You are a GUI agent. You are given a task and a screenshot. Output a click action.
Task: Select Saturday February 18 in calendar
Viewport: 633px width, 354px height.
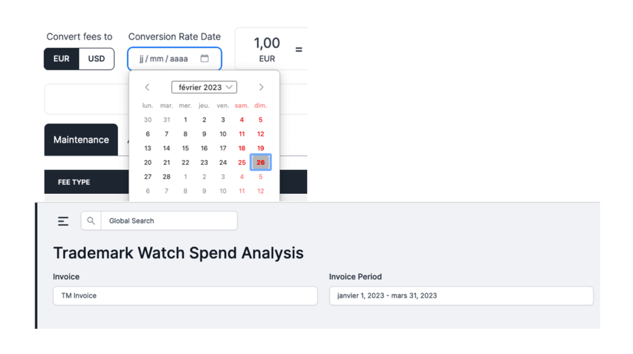point(242,148)
